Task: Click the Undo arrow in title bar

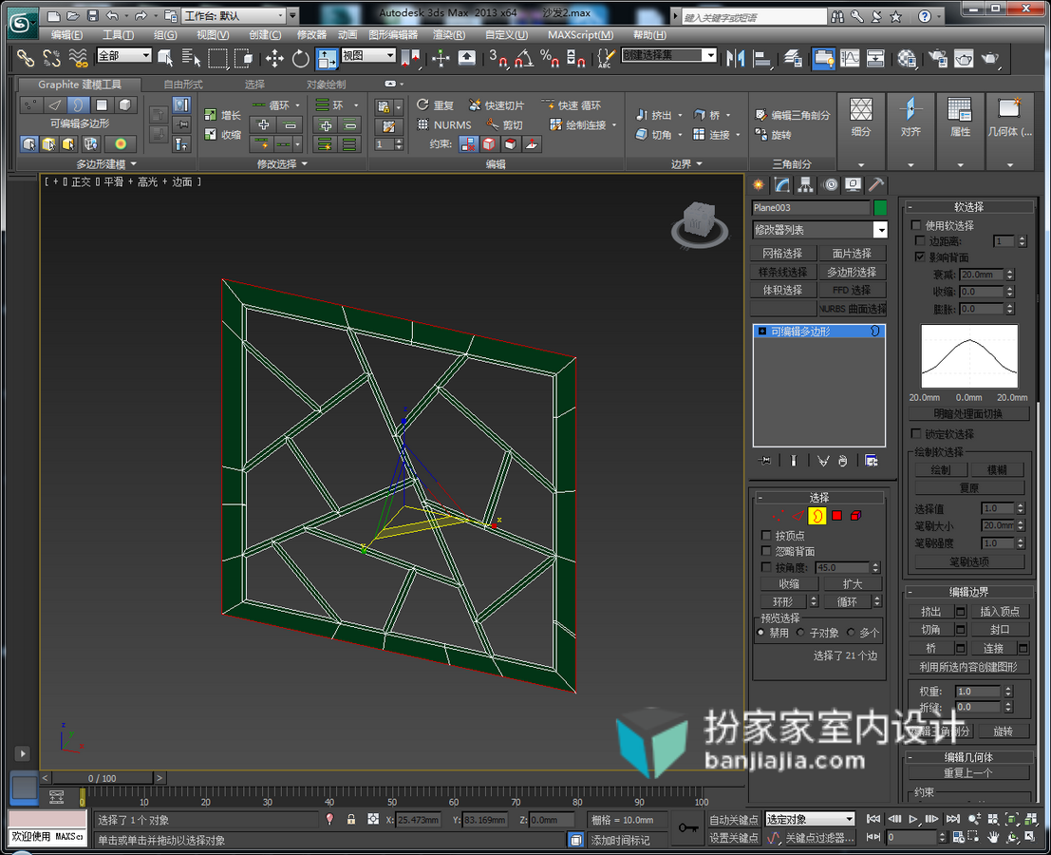Action: (113, 15)
